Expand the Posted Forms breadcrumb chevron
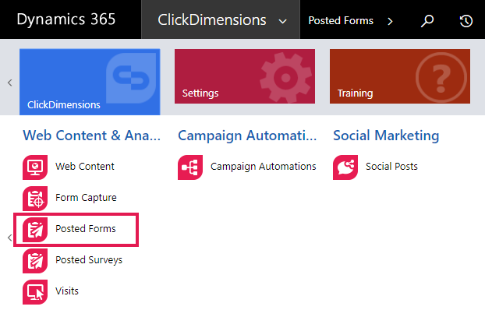Screen dimensions: 485x310 coord(390,21)
